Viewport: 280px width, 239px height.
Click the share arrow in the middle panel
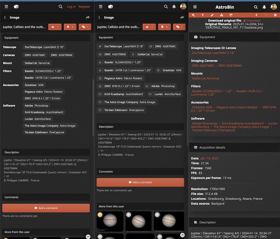coord(182,17)
